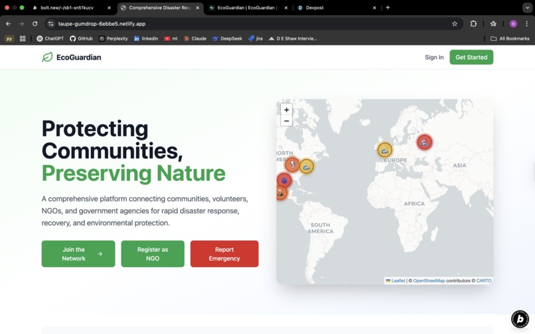
Task: Open the Perplexity bookmark
Action: coord(114,38)
